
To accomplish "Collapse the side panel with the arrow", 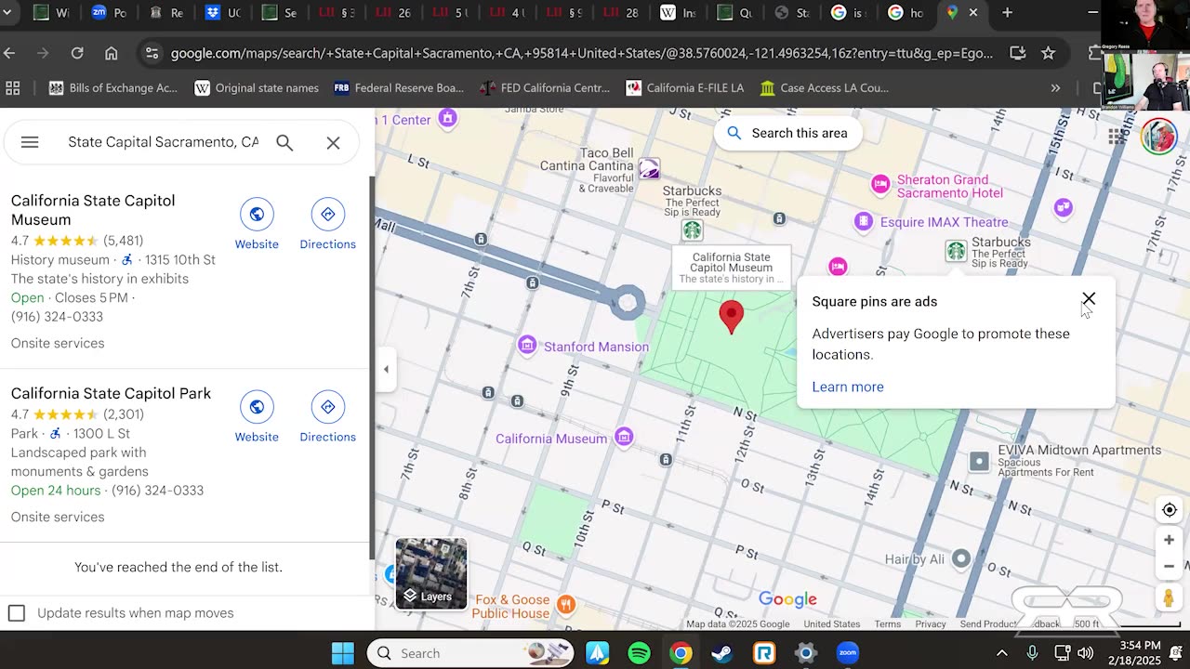I will point(386,369).
